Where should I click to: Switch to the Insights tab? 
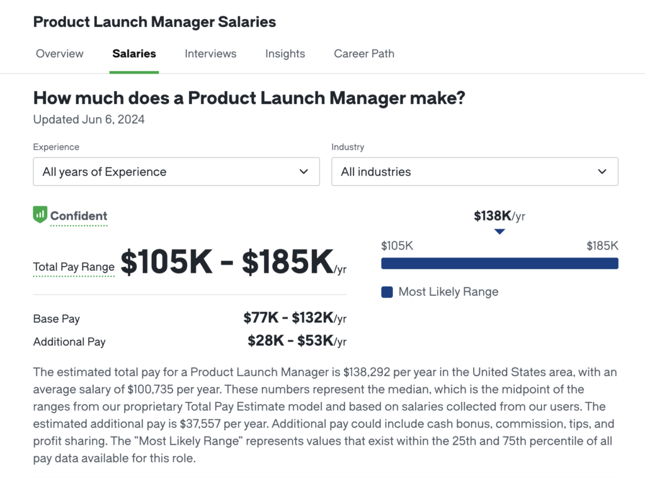click(285, 54)
